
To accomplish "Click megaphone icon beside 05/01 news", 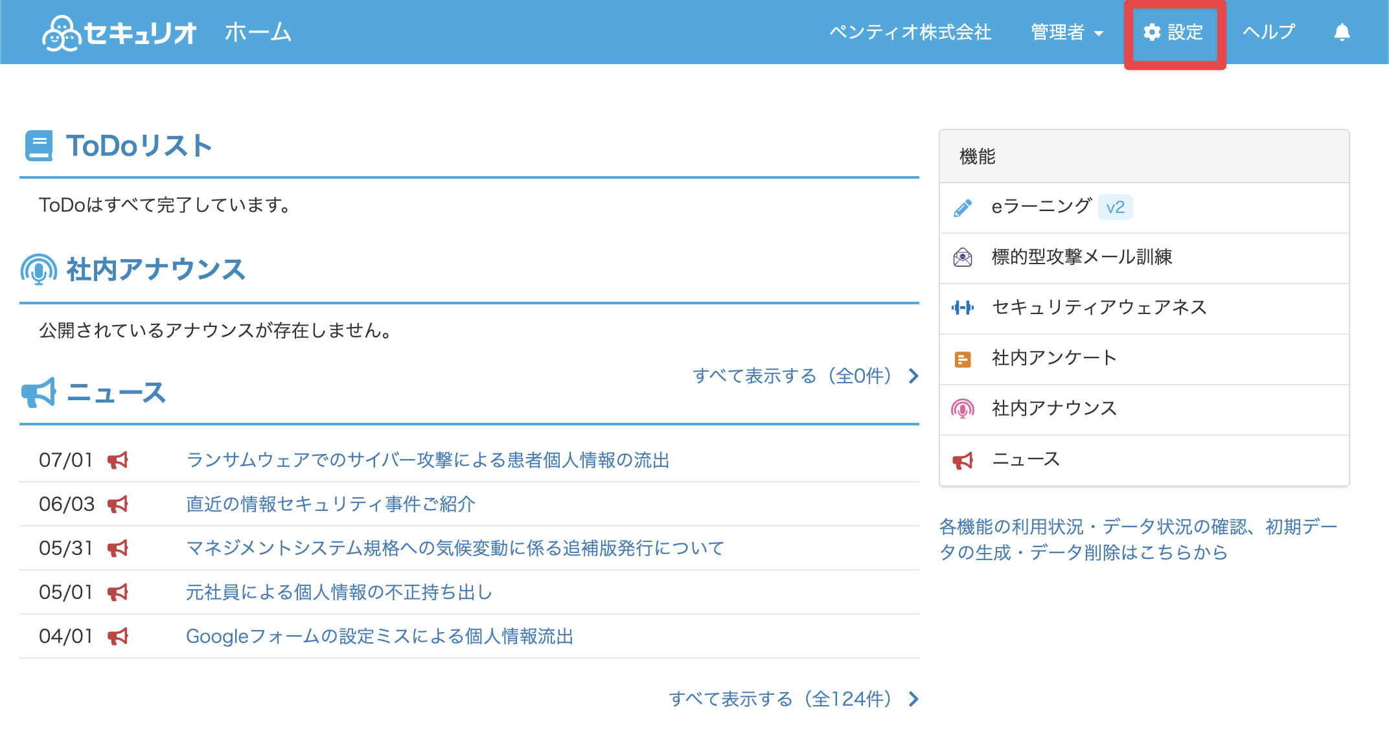I will 118,592.
